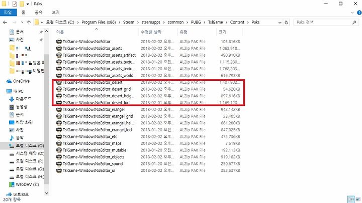Expand address bar history dropdown
Image resolution: width=362 pixels, height=203 pixels.
click(x=280, y=23)
